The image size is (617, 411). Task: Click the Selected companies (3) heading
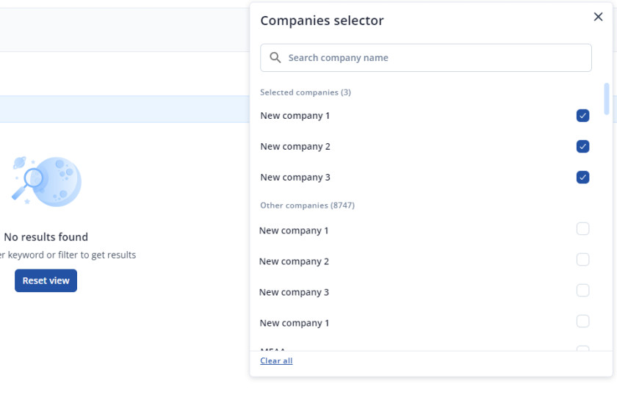point(306,92)
